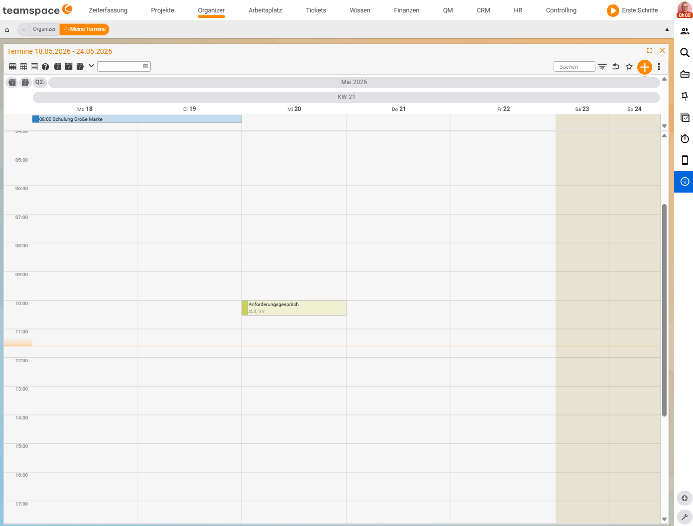Select the Q2 quarter button

(x=40, y=82)
